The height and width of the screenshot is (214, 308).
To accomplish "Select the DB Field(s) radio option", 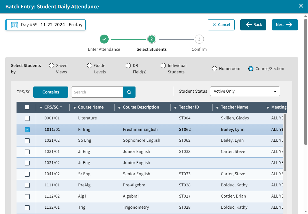I will [x=128, y=66].
